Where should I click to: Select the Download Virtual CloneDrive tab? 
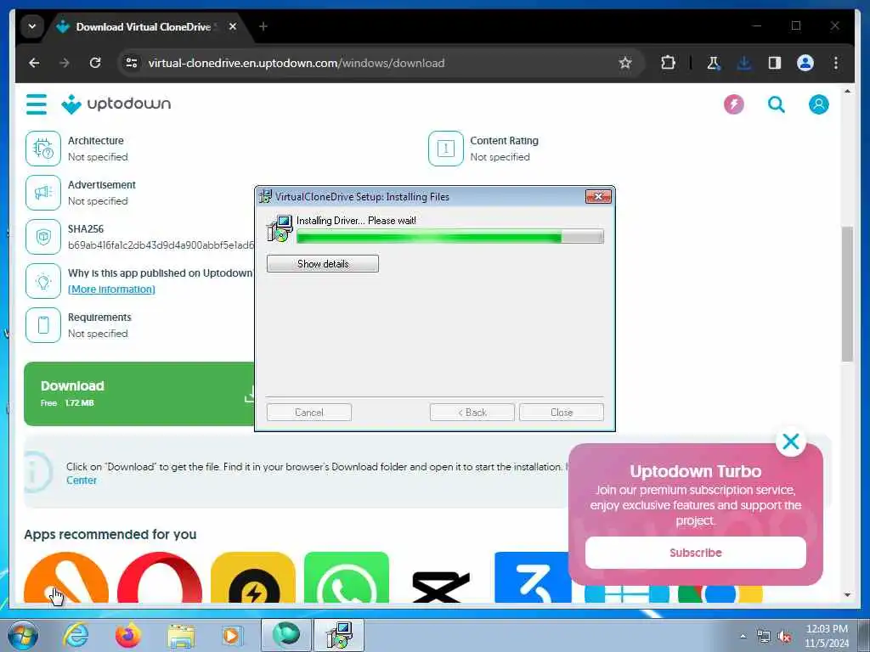click(x=143, y=26)
